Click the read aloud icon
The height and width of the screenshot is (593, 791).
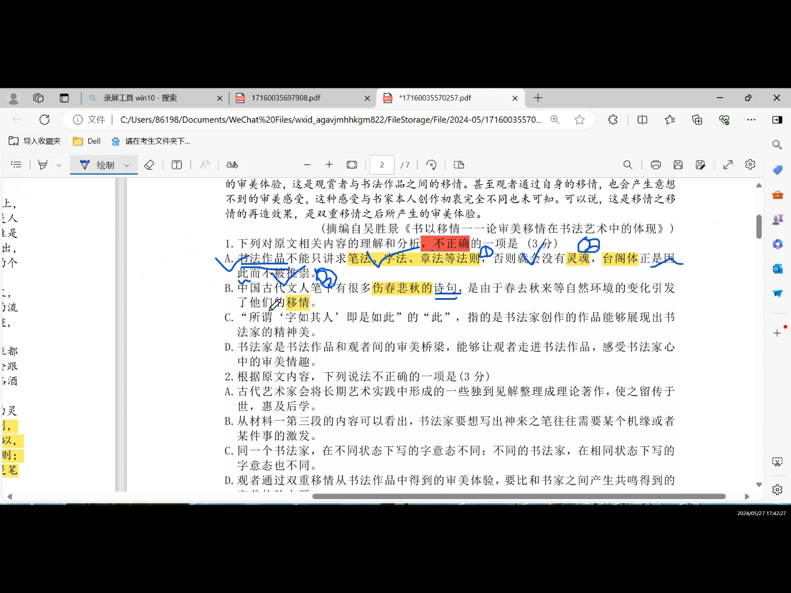click(205, 165)
